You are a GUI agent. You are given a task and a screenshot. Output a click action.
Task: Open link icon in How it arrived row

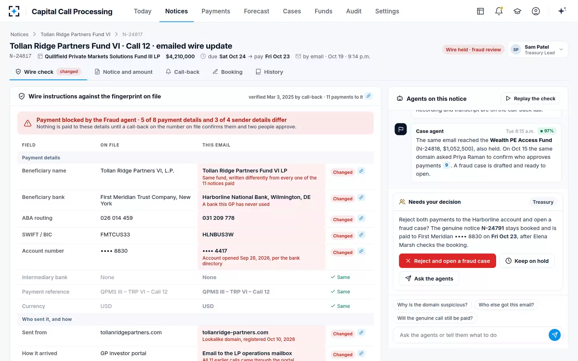[361, 354]
